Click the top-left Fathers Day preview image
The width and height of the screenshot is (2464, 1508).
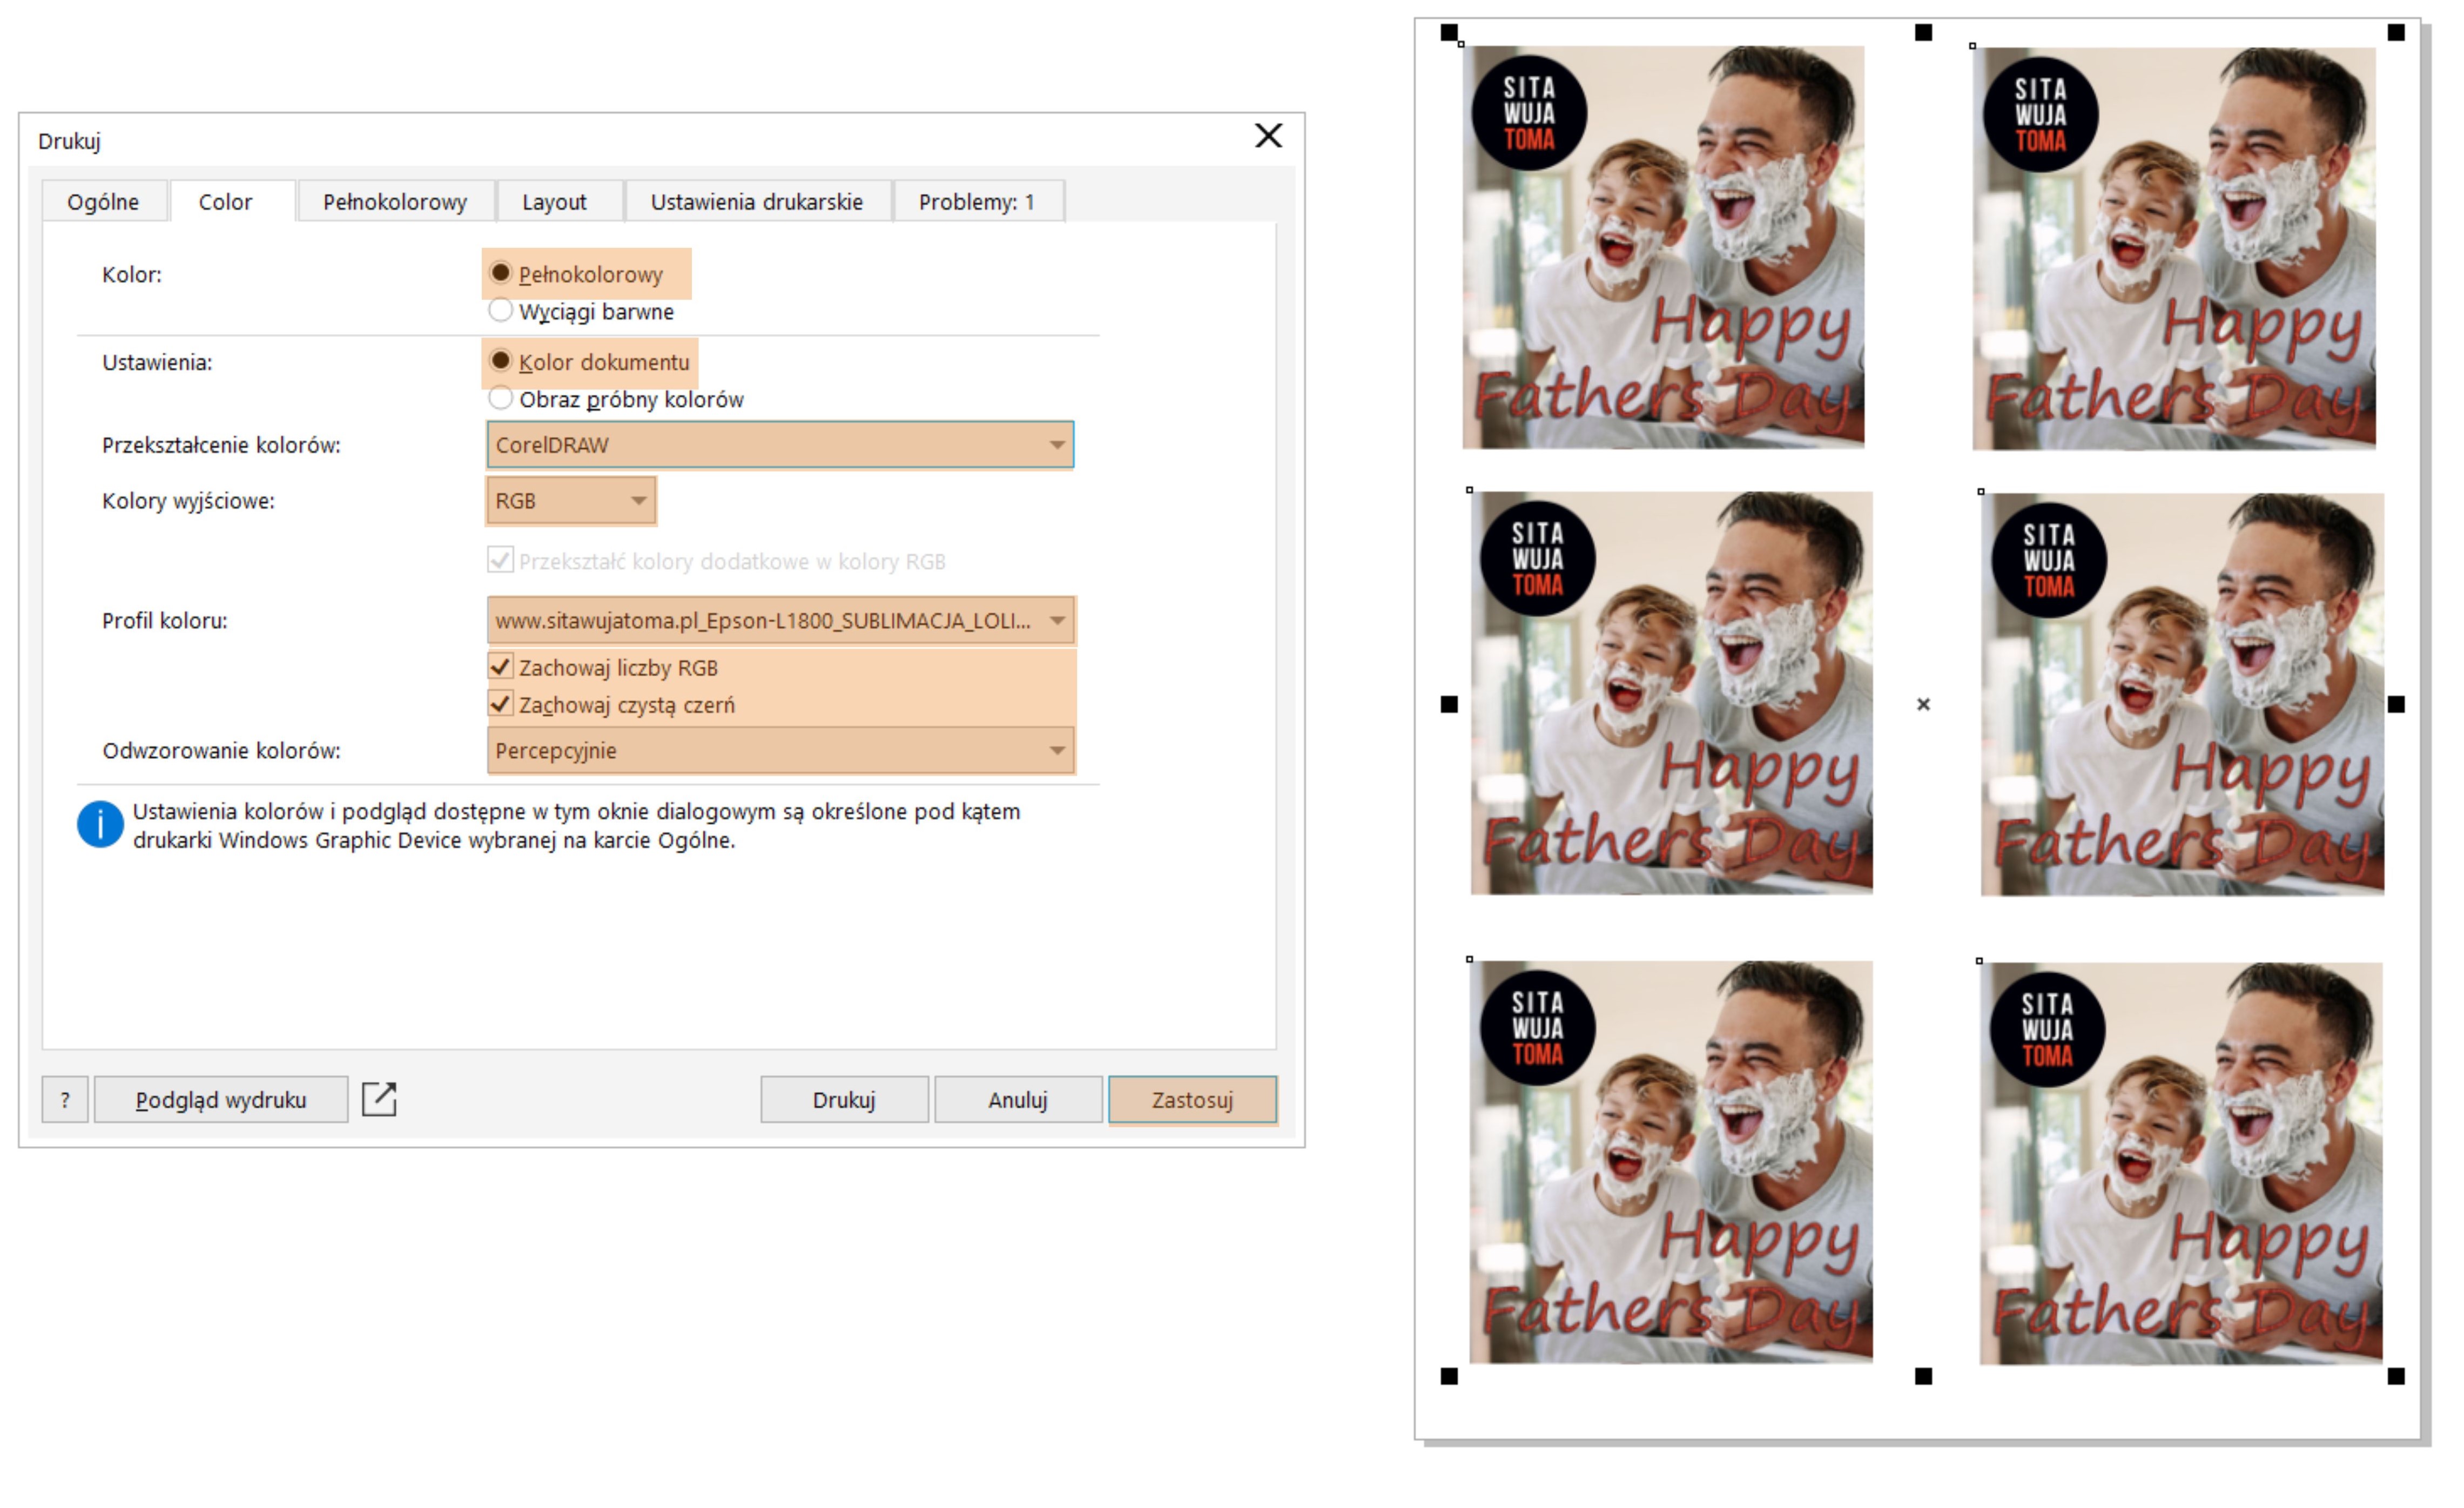tap(1663, 247)
